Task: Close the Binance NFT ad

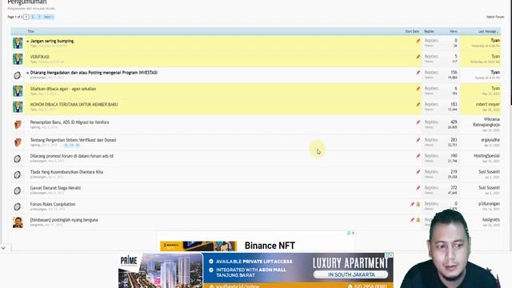Action: pyautogui.click(x=353, y=233)
